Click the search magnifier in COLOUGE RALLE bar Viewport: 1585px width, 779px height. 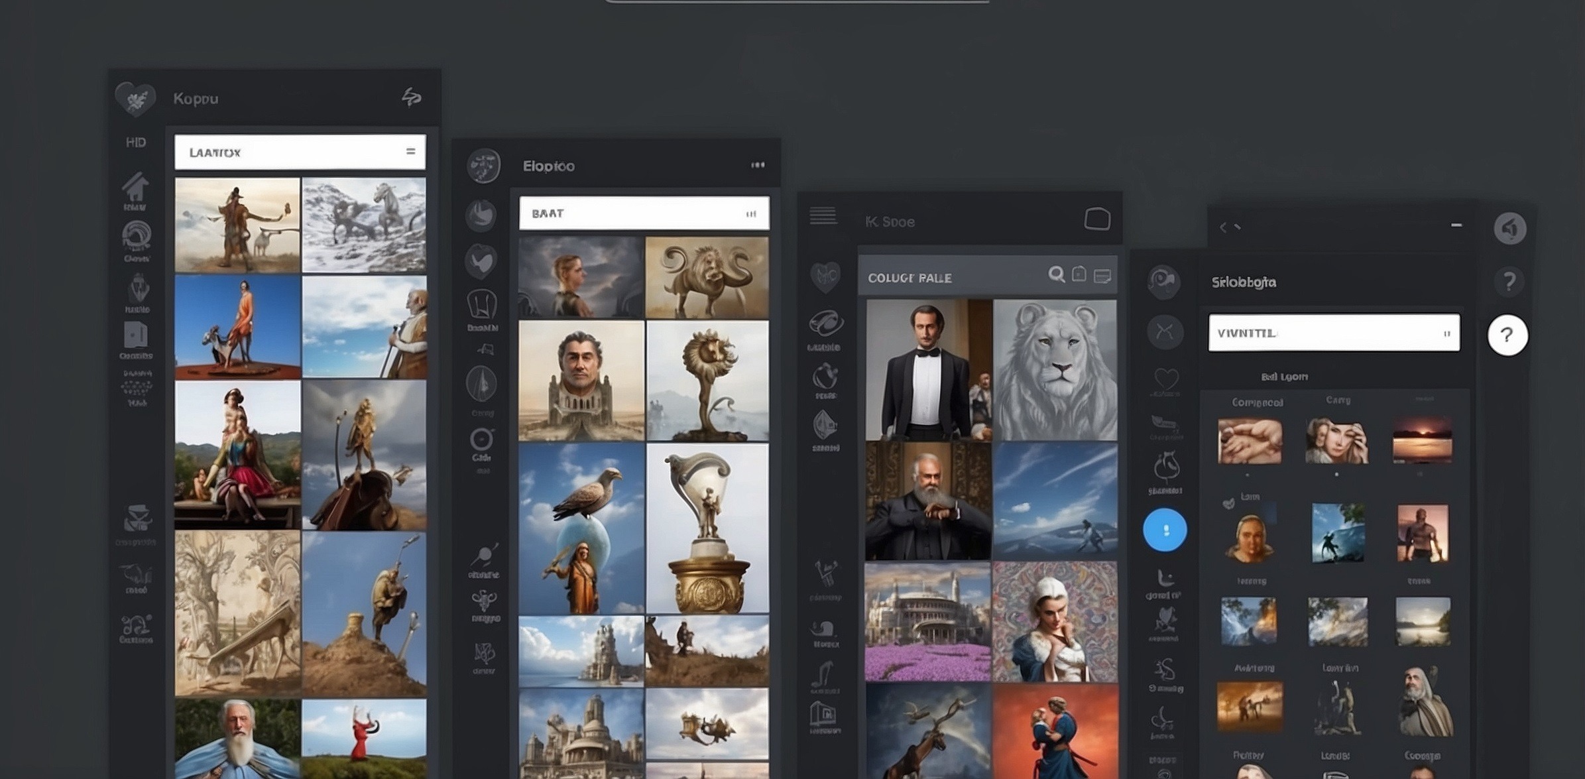pos(1057,274)
